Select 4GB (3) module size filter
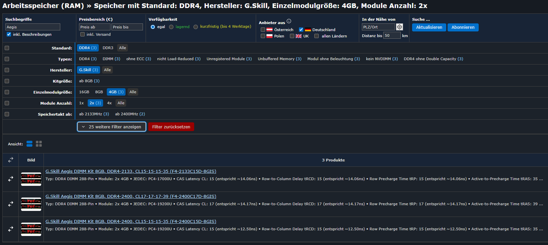548x245 pixels. (116, 92)
